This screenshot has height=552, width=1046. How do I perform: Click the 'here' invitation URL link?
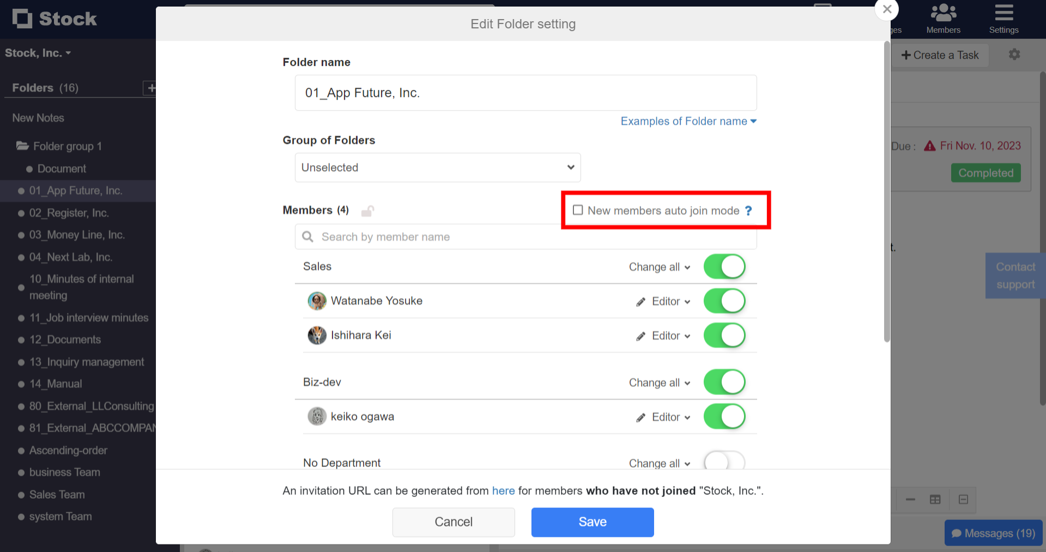pyautogui.click(x=503, y=491)
